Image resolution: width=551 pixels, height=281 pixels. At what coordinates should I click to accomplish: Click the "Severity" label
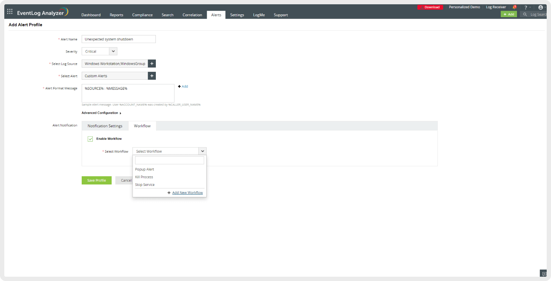(x=71, y=52)
